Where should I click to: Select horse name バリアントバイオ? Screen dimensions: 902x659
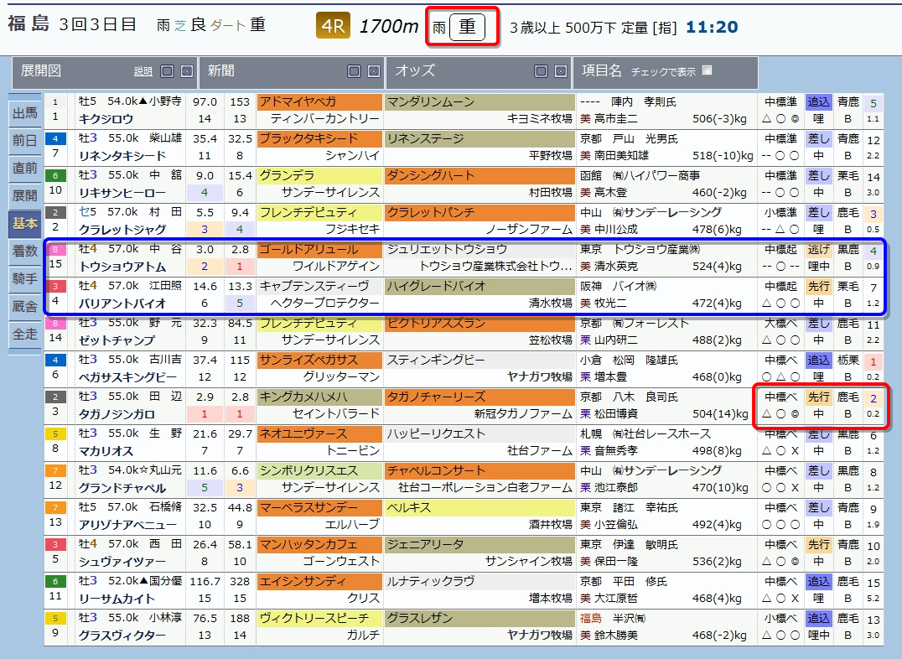[x=122, y=304]
